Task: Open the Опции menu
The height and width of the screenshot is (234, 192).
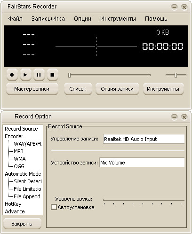Action: (82, 19)
